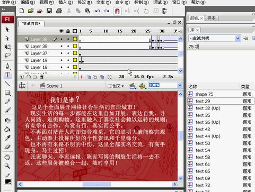Select the Selection arrow tool
Viewport: 255px width, 192px height.
pyautogui.click(x=7, y=29)
